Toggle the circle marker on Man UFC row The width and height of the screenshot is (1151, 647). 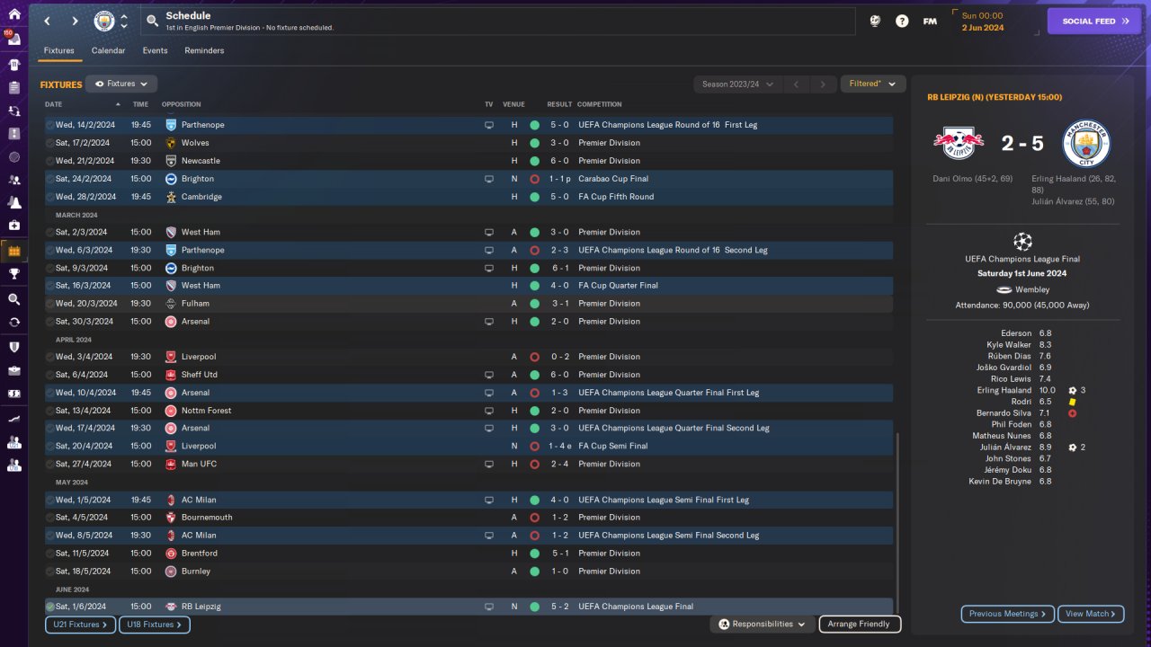[49, 464]
